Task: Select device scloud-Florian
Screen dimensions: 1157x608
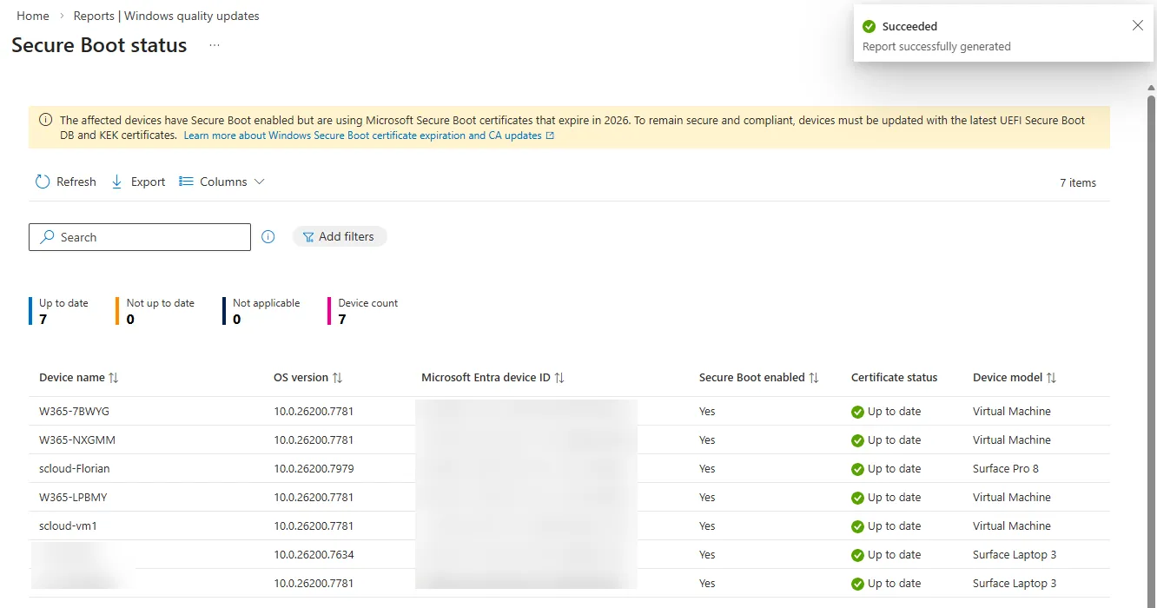Action: [75, 469]
